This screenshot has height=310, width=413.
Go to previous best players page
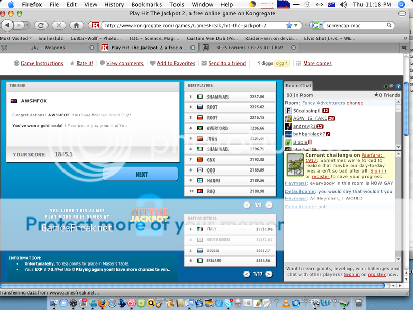(247, 205)
